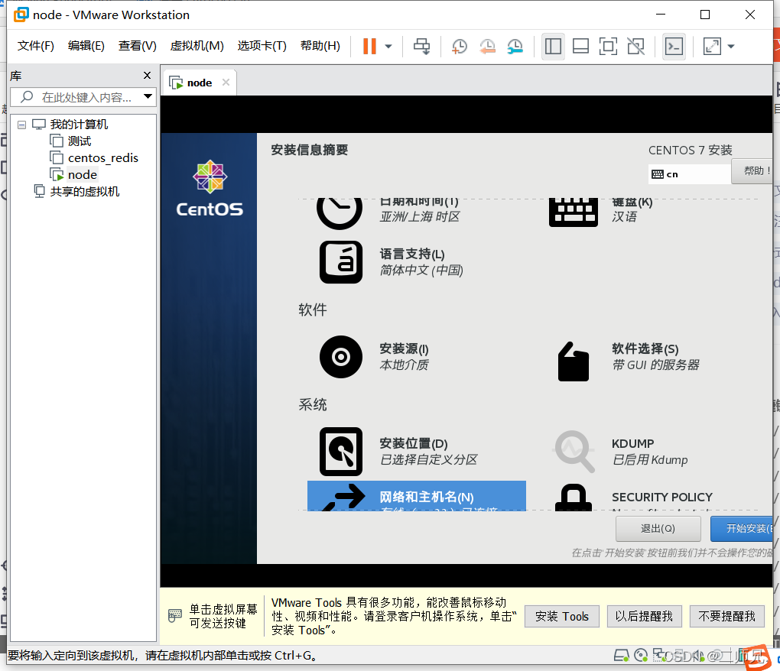
Task: Open 软件选择(S) package icon
Action: tap(573, 361)
